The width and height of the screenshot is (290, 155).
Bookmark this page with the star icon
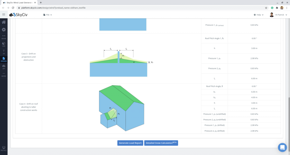point(266,8)
